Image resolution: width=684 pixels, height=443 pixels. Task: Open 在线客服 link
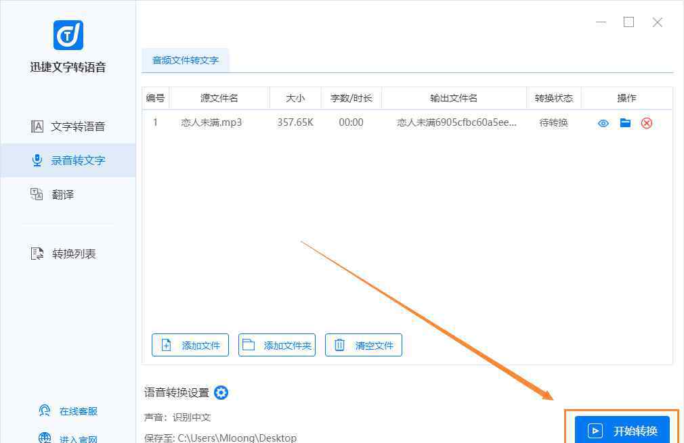click(68, 411)
